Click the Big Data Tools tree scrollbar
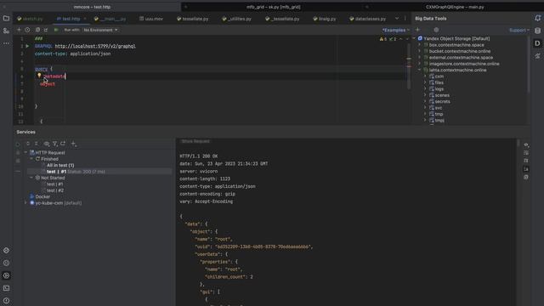Image resolution: width=544 pixels, height=306 pixels. coord(529,65)
